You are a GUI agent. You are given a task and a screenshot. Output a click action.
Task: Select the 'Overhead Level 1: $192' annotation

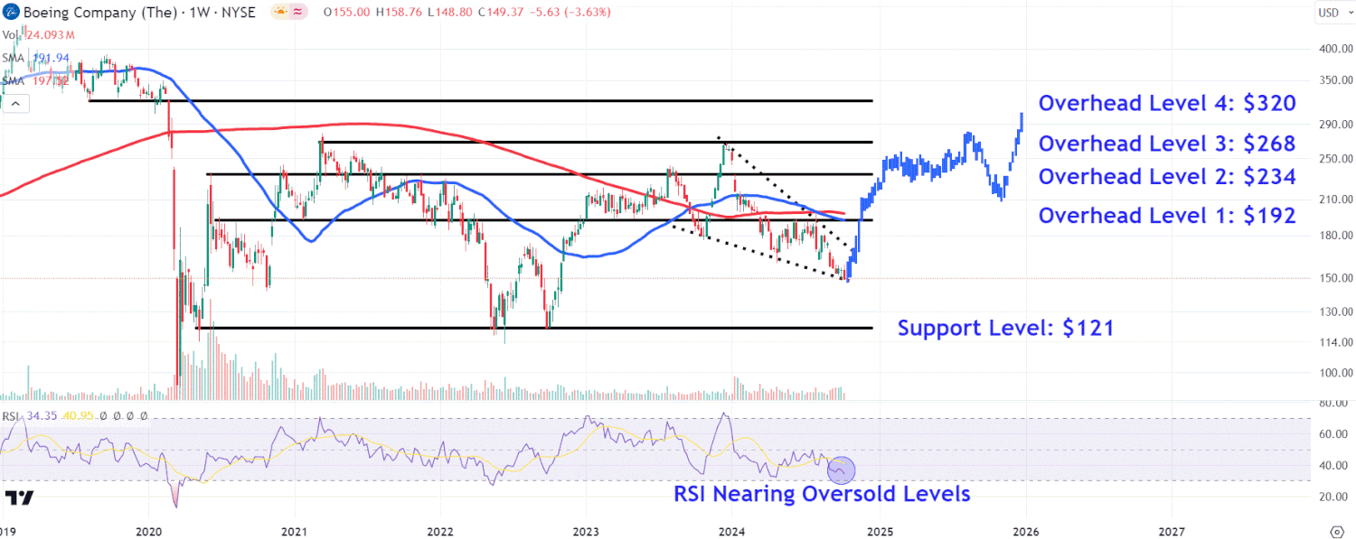coord(1167,216)
